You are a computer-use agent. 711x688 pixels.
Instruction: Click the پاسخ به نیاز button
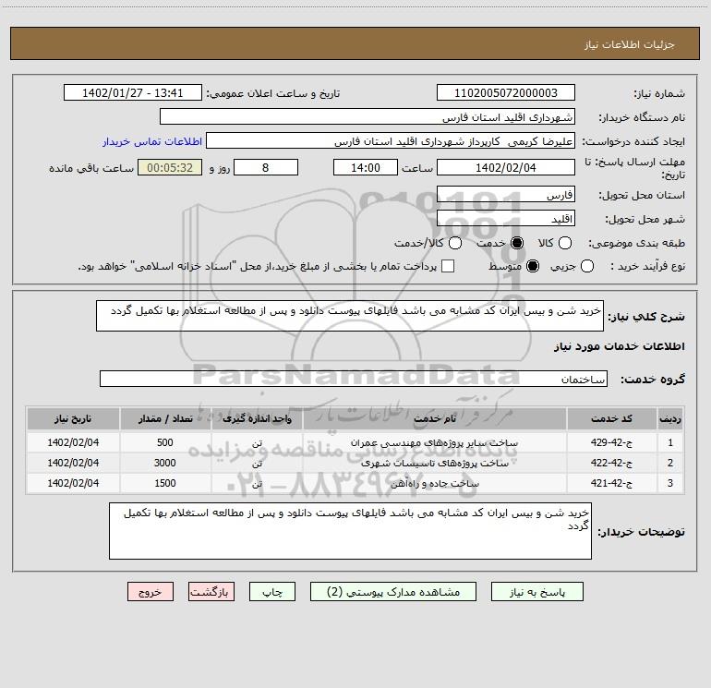point(536,592)
